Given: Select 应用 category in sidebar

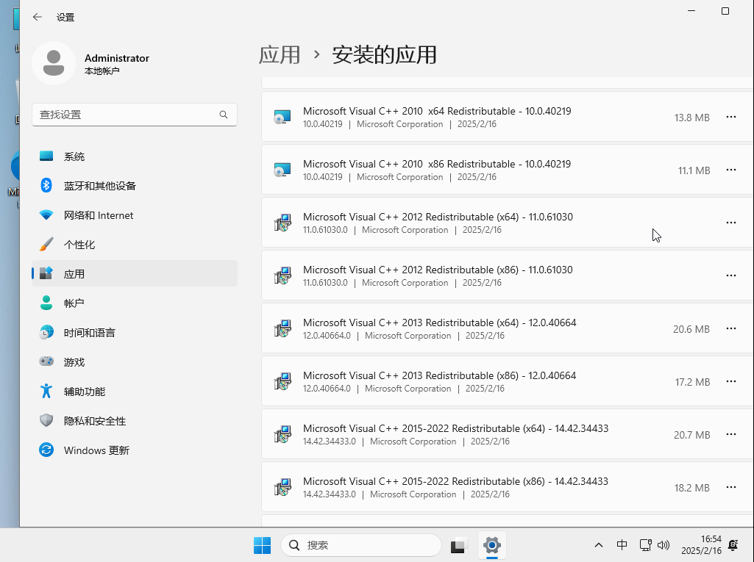Looking at the screenshot, I should pos(135,274).
